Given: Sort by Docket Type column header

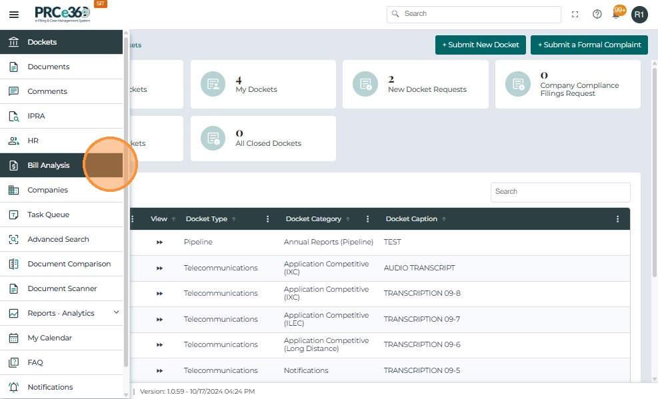Looking at the screenshot, I should point(207,219).
